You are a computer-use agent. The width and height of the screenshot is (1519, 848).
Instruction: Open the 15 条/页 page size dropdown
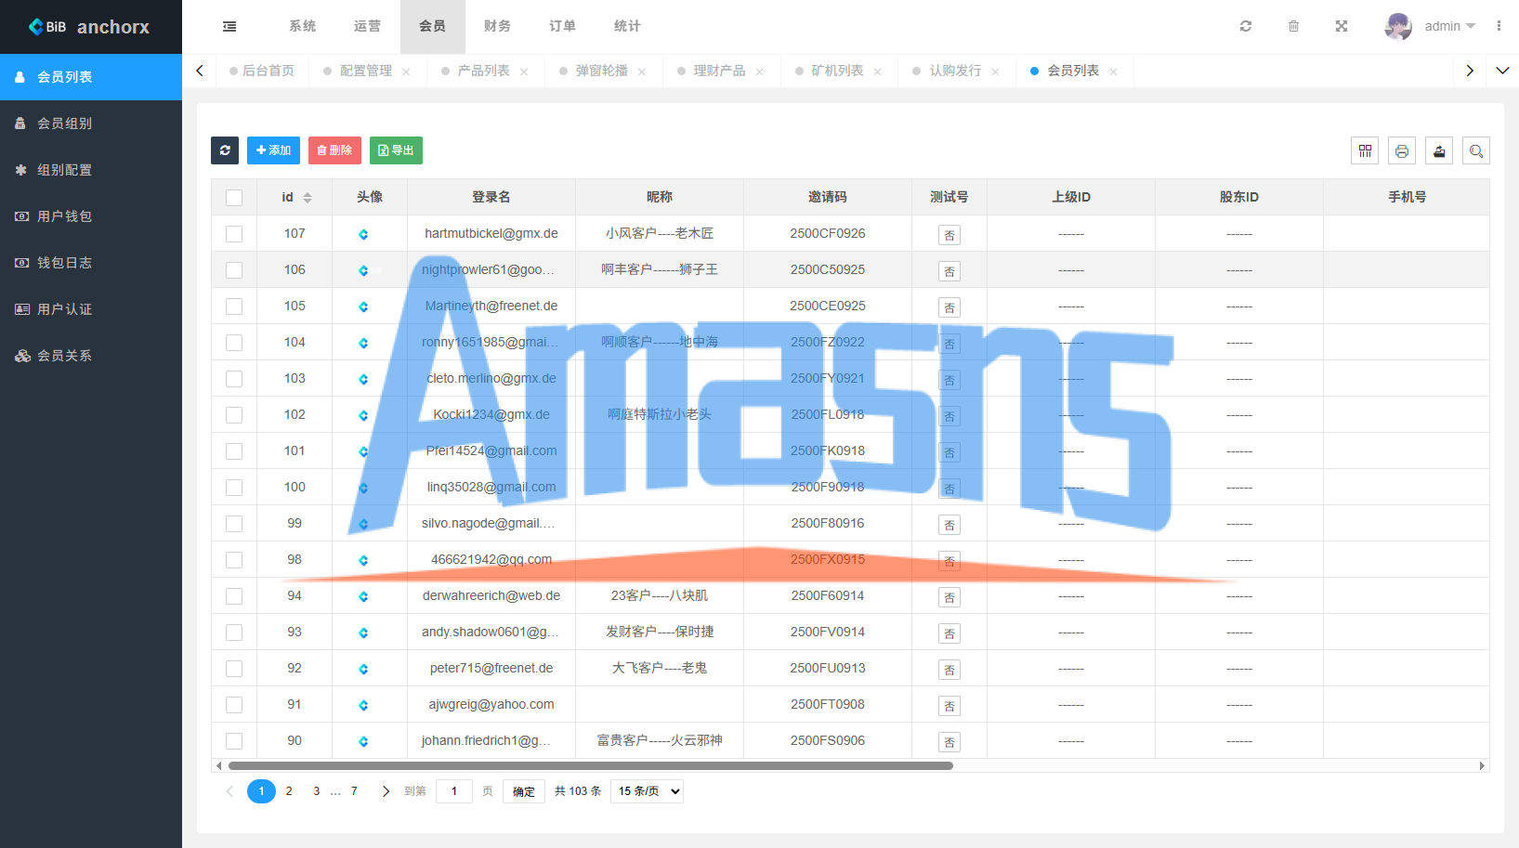tap(647, 791)
